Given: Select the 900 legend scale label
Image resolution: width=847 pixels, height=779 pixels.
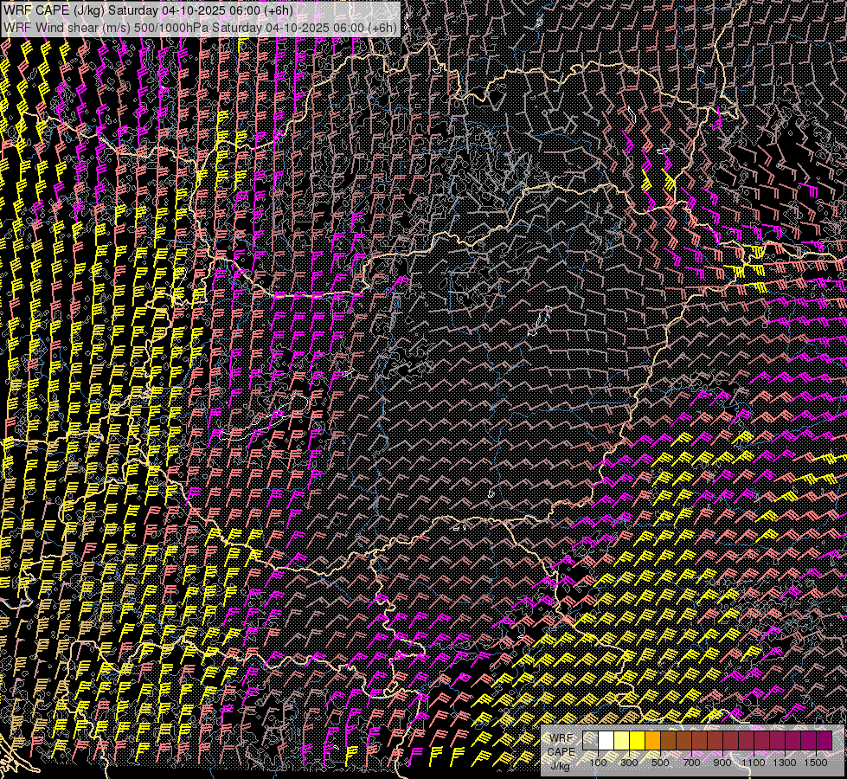Looking at the screenshot, I should point(722,763).
